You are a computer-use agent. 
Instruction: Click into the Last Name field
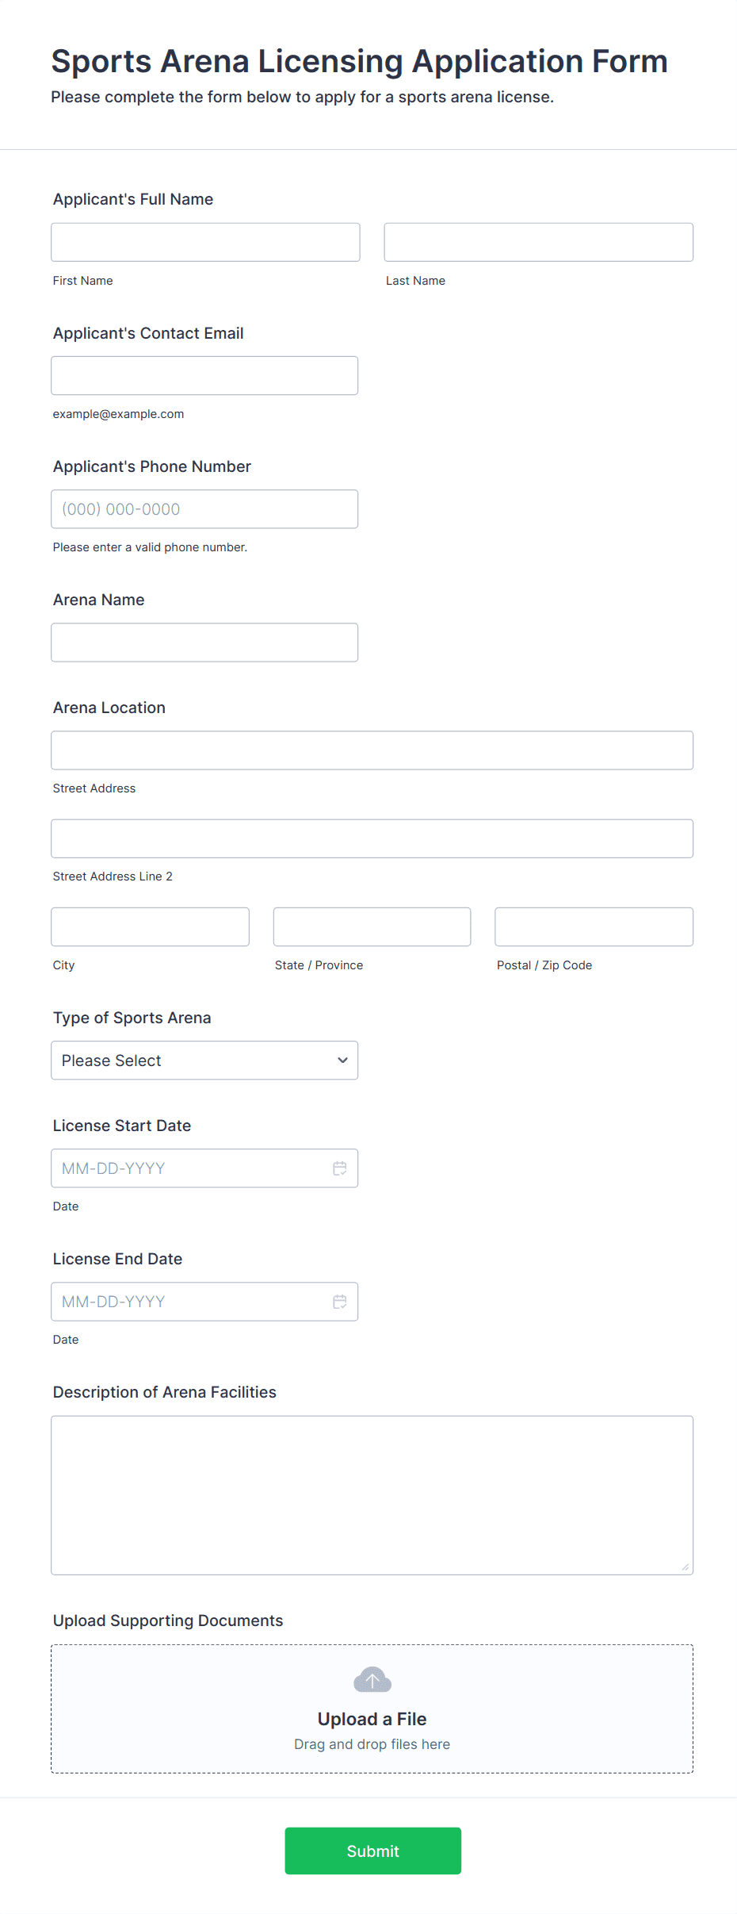[538, 242]
